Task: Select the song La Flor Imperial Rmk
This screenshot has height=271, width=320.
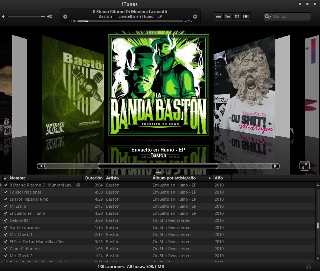Action: click(29, 199)
